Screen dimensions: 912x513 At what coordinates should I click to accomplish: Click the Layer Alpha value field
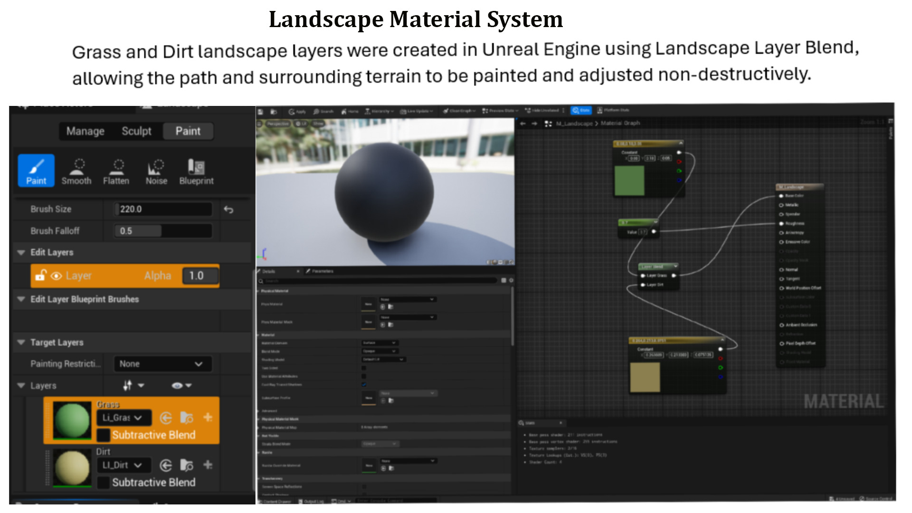click(200, 276)
